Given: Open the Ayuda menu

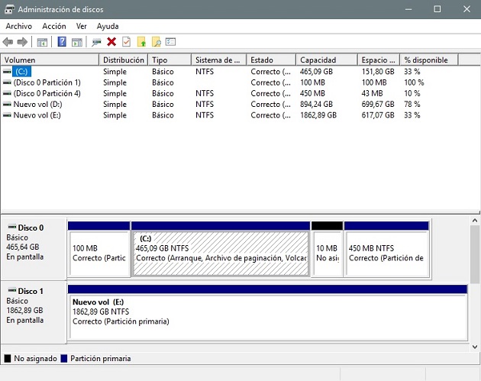Looking at the screenshot, I should click(108, 26).
